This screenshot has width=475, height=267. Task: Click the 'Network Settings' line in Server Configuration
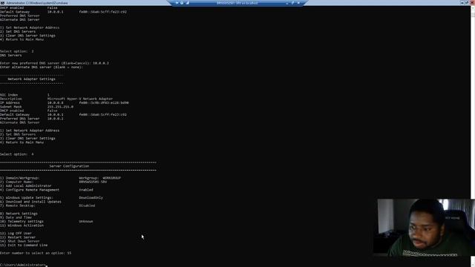[19, 214]
